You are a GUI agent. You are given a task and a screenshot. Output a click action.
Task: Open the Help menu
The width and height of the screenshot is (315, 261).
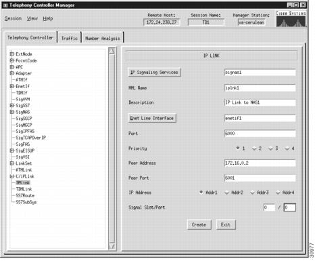[x=48, y=18]
